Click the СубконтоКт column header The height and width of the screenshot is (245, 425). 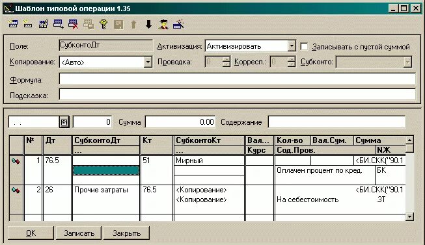209,140
